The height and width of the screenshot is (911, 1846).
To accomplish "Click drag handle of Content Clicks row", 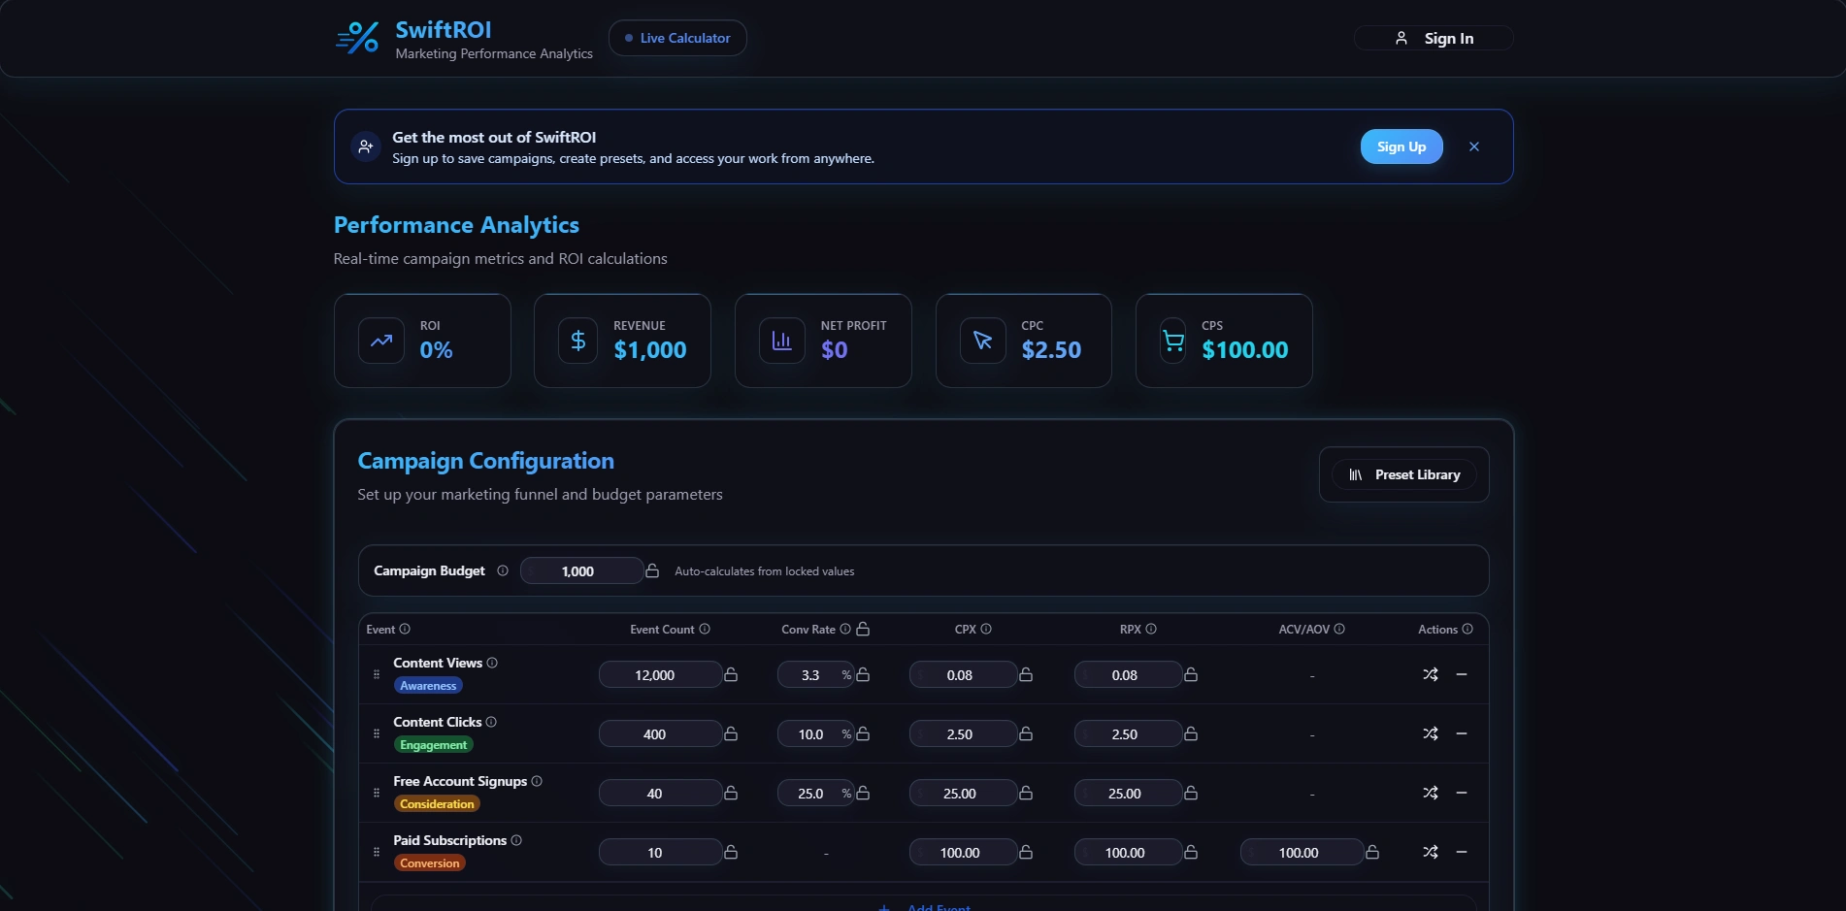I will click(x=377, y=733).
